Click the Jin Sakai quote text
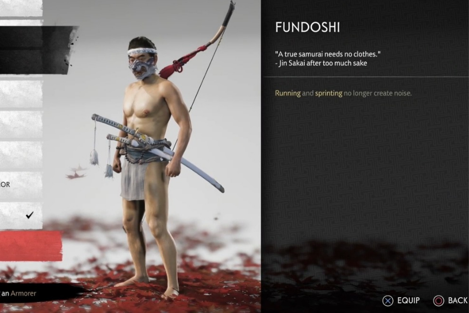Screen dimensions: 469x313 (x=328, y=58)
